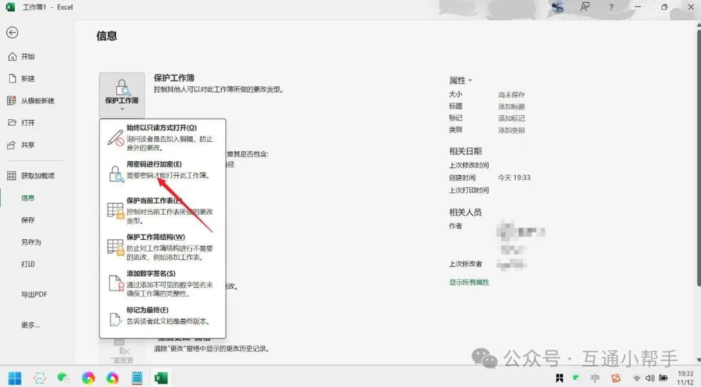Open 从模板新建 in the sidebar
This screenshot has height=387, width=701.
(36, 100)
